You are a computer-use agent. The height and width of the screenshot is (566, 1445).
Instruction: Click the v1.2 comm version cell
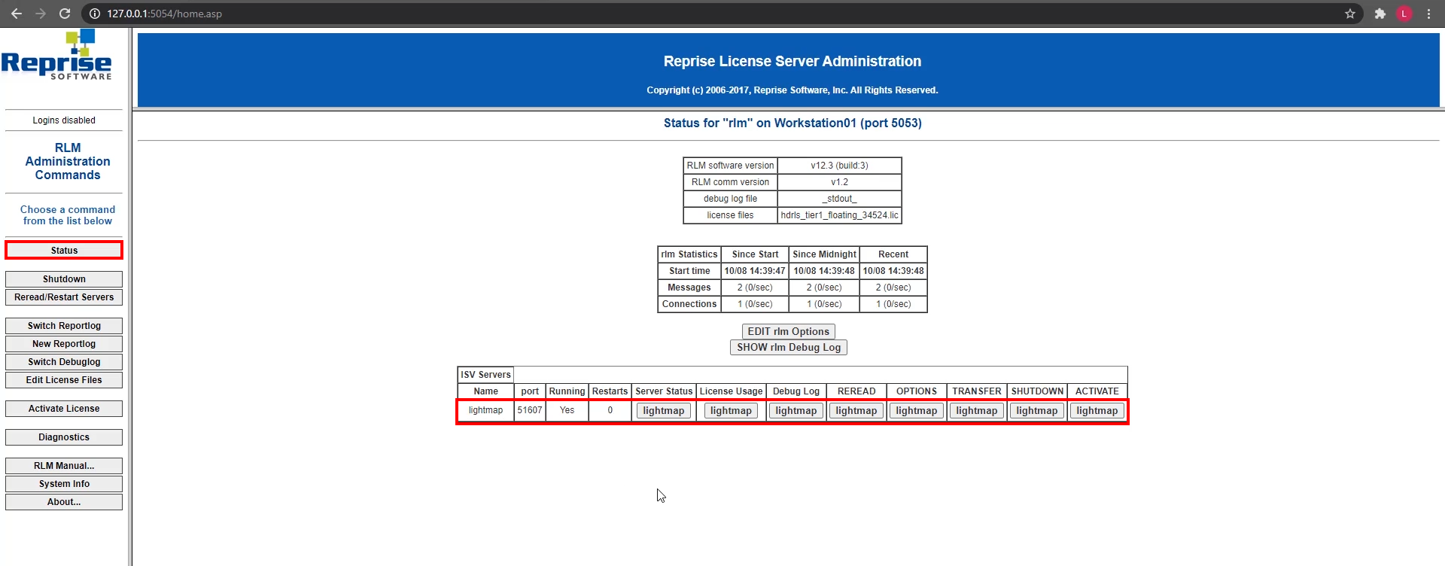tap(839, 182)
